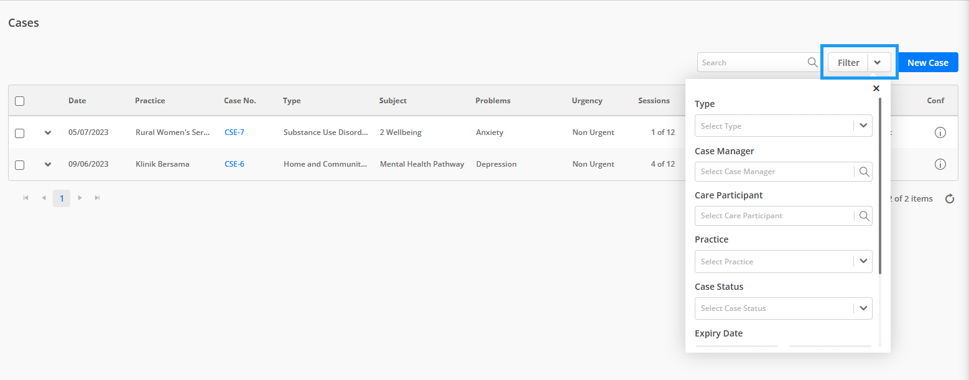The height and width of the screenshot is (380, 969).
Task: Open Conf info icon for CSE-7 row
Action: (x=940, y=132)
